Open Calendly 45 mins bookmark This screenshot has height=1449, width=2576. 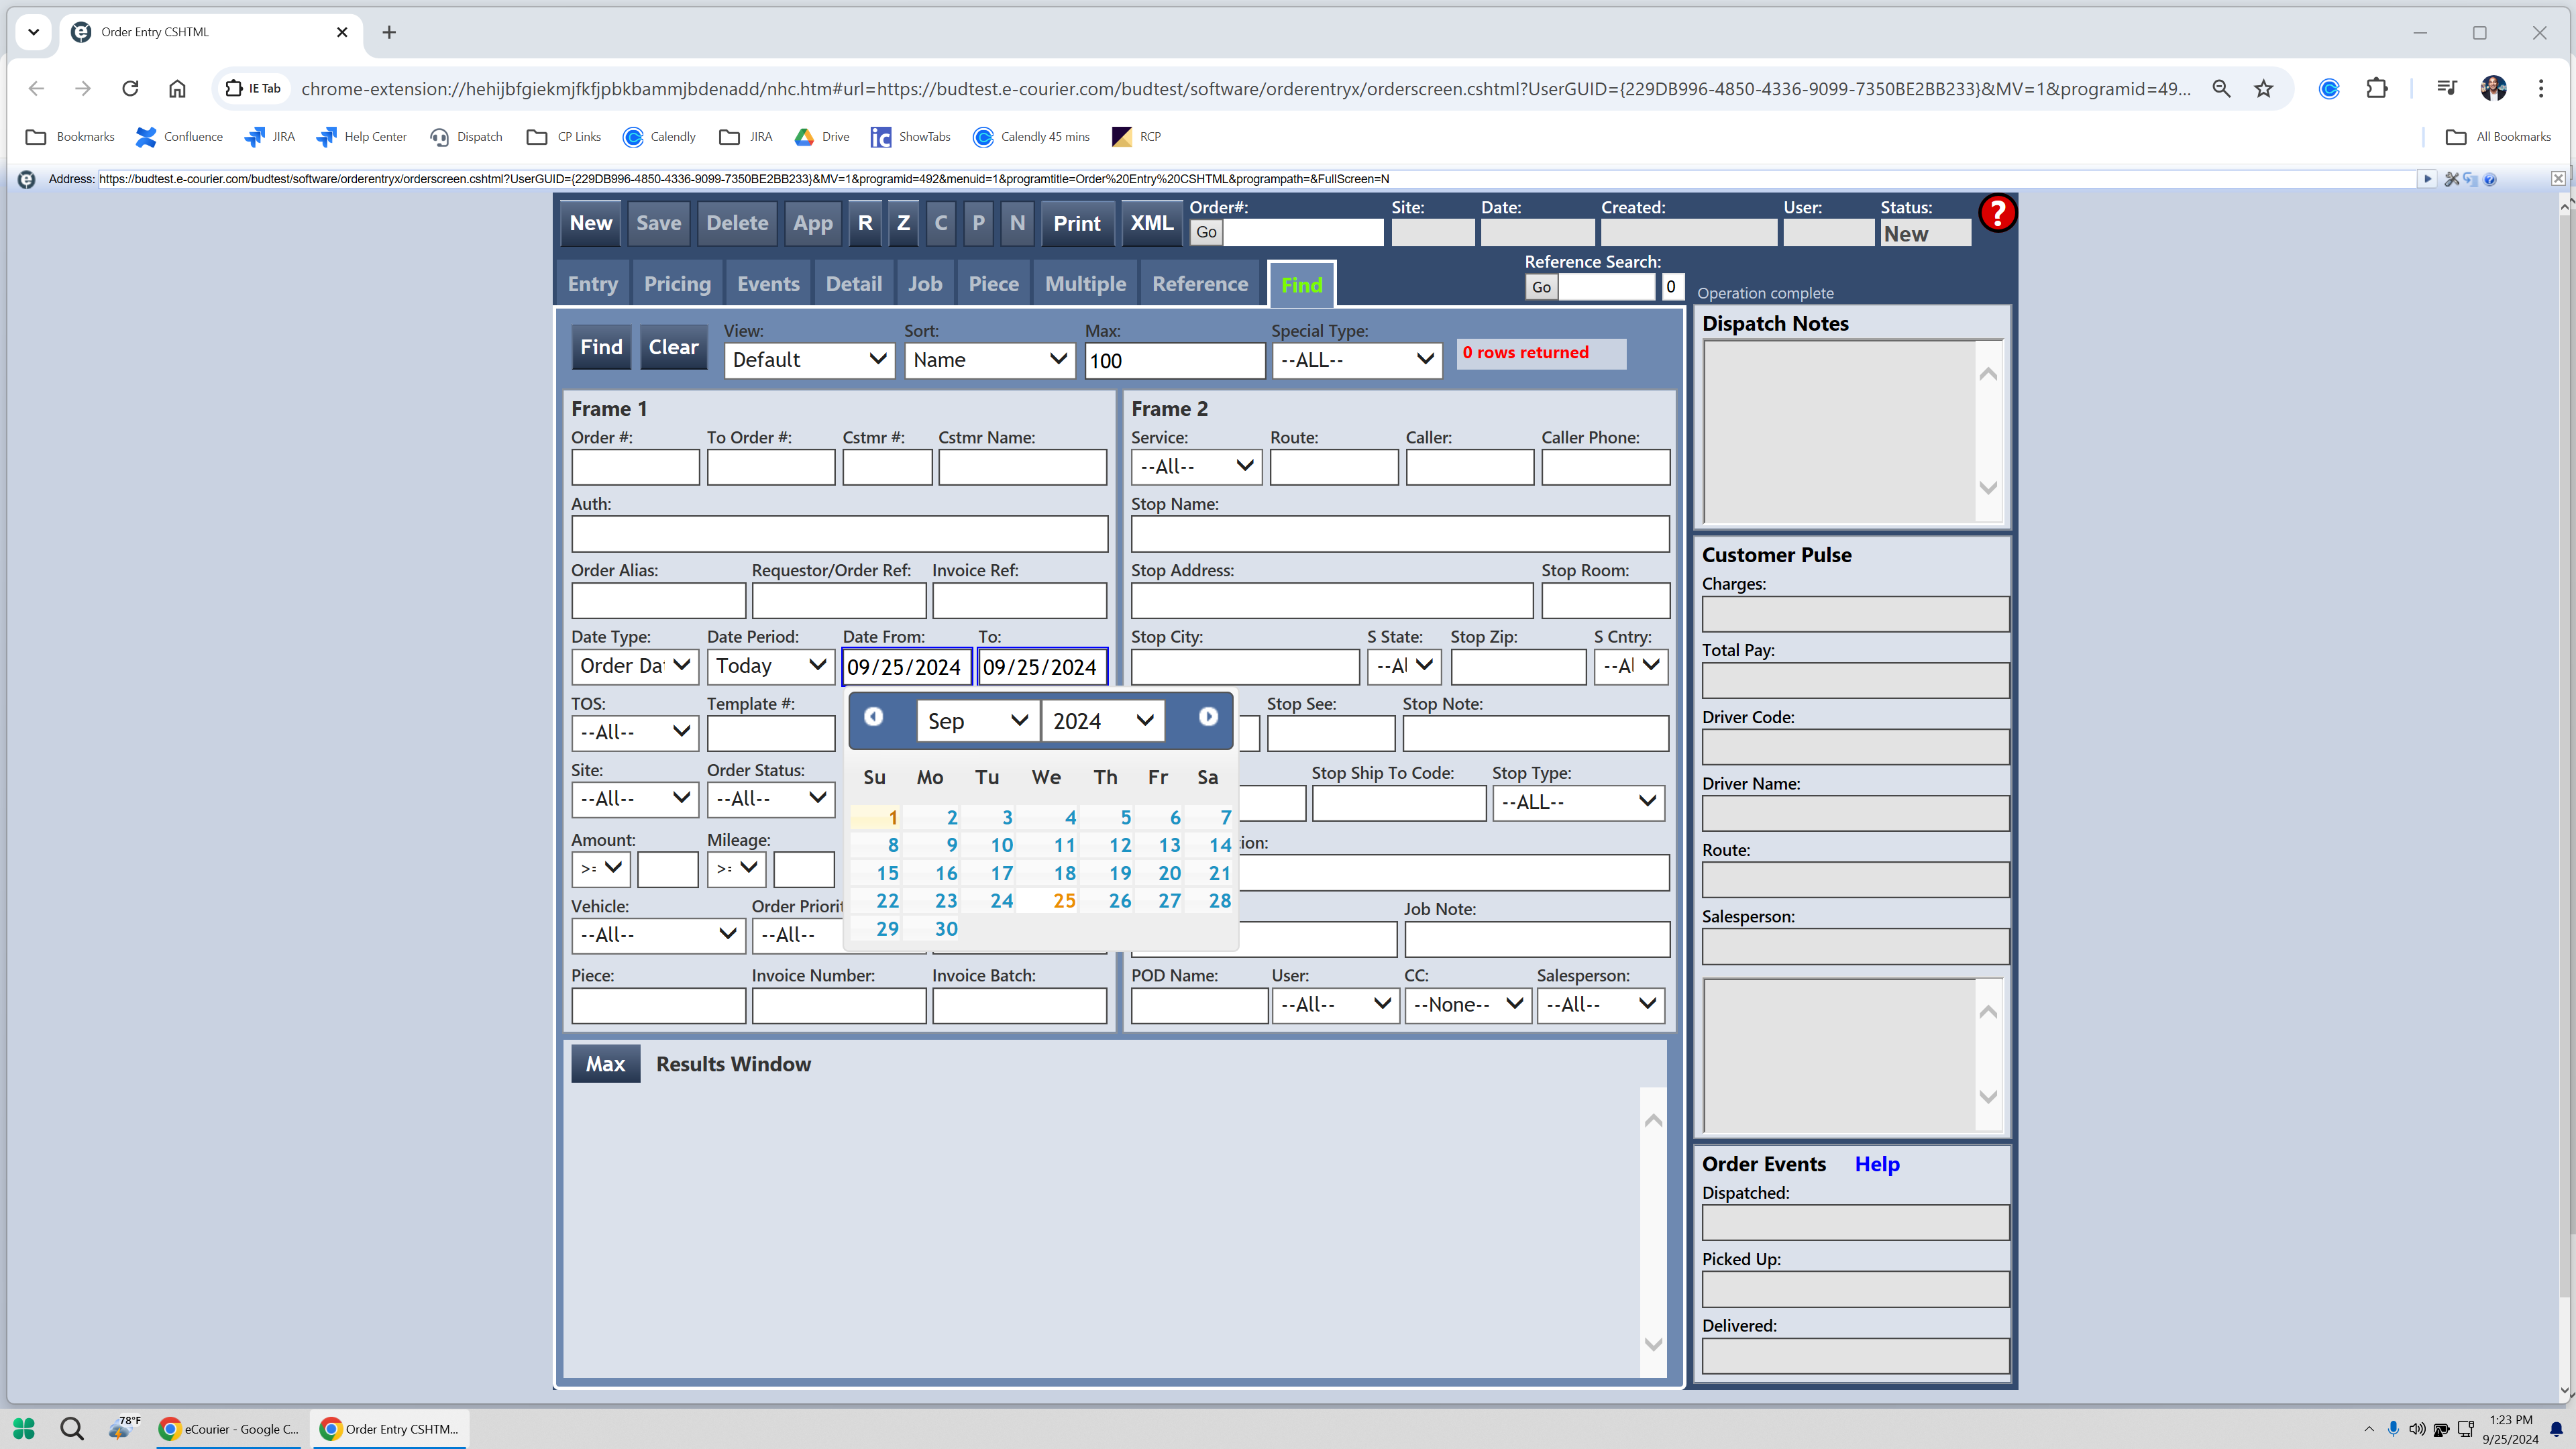pyautogui.click(x=1031, y=137)
